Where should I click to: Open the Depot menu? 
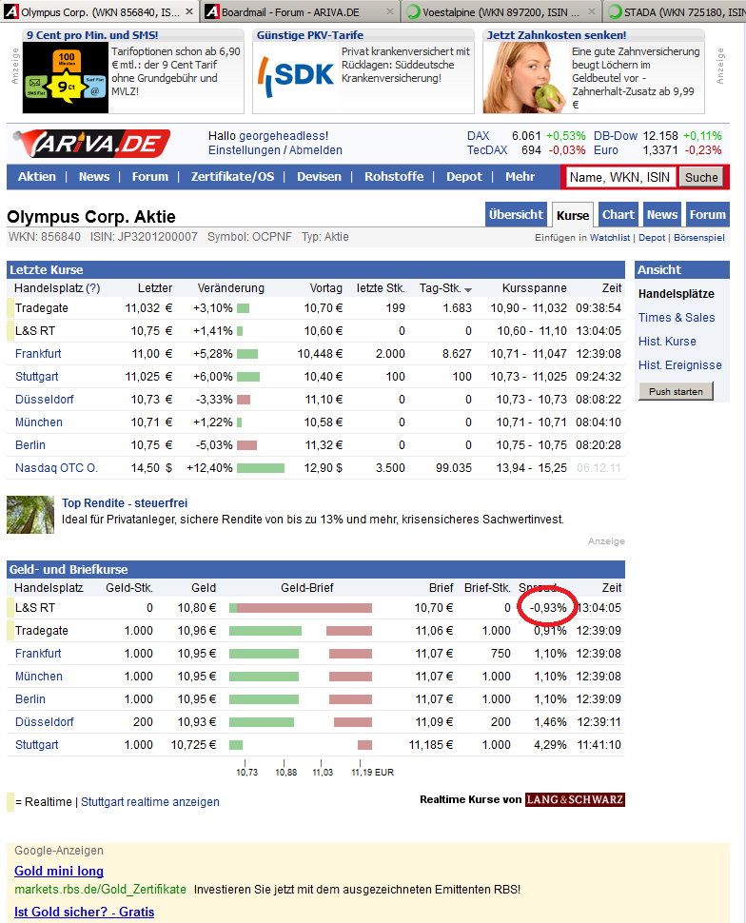click(464, 177)
